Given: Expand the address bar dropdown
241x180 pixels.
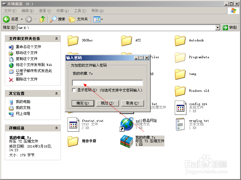Looking at the screenshot, I should click(218, 28).
